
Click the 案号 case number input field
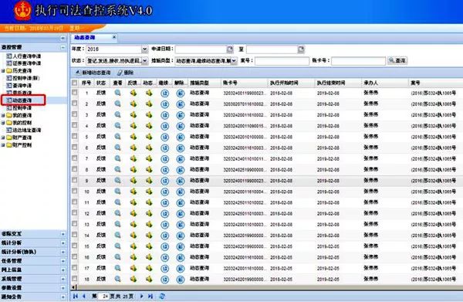point(282,61)
